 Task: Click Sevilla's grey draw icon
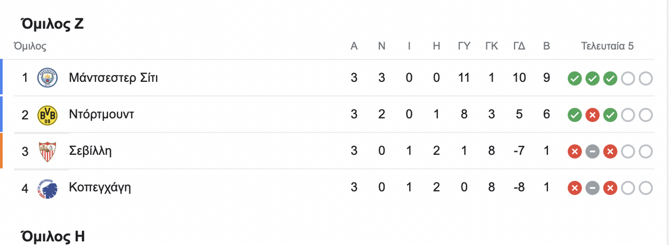pos(593,152)
